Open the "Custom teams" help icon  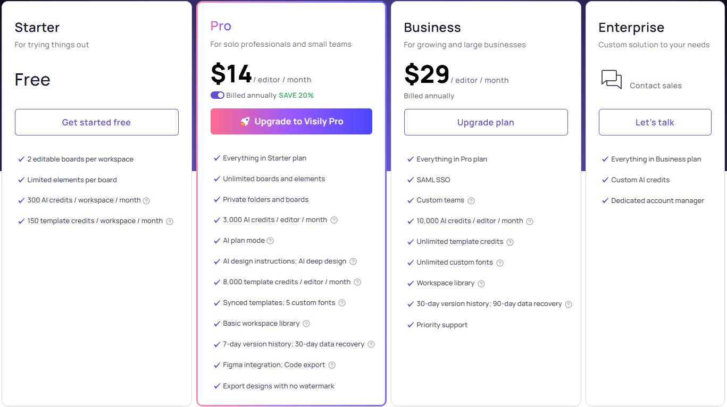[470, 200]
